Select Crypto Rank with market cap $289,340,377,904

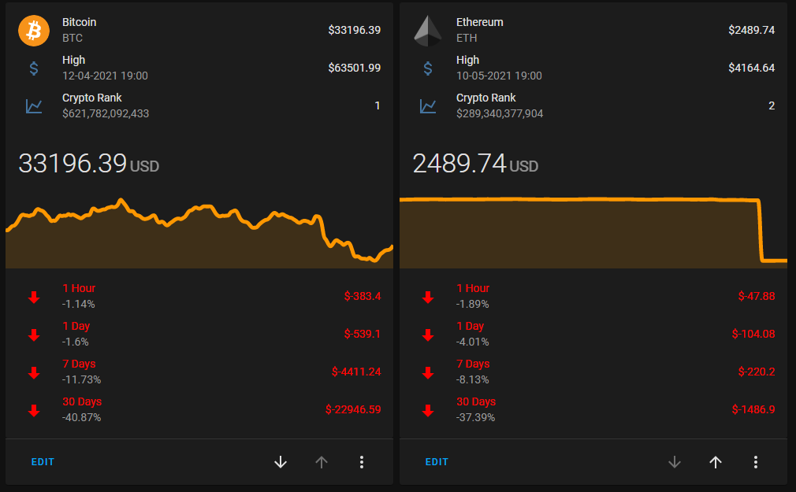point(593,106)
